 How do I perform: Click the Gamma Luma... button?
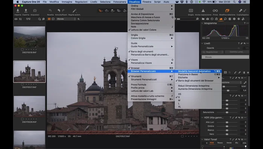coord(237,52)
